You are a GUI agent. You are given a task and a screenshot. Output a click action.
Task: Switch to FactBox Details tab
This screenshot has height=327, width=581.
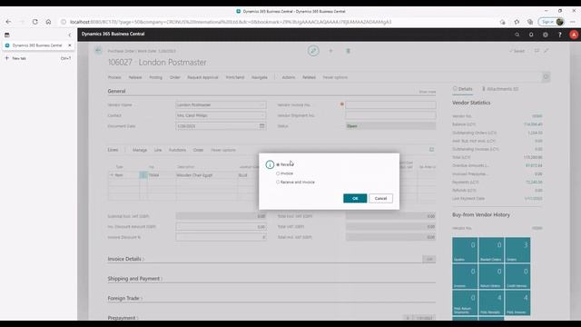click(462, 89)
